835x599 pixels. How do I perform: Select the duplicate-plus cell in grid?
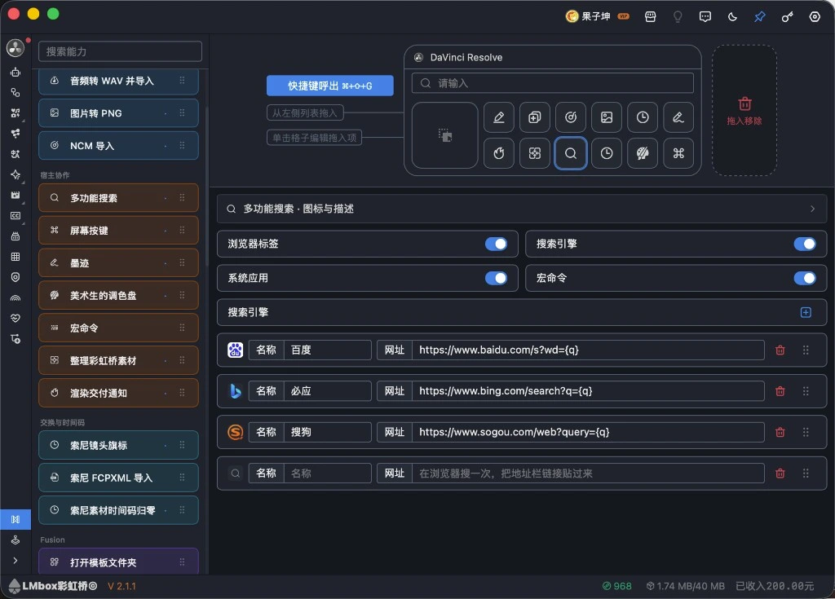click(535, 117)
